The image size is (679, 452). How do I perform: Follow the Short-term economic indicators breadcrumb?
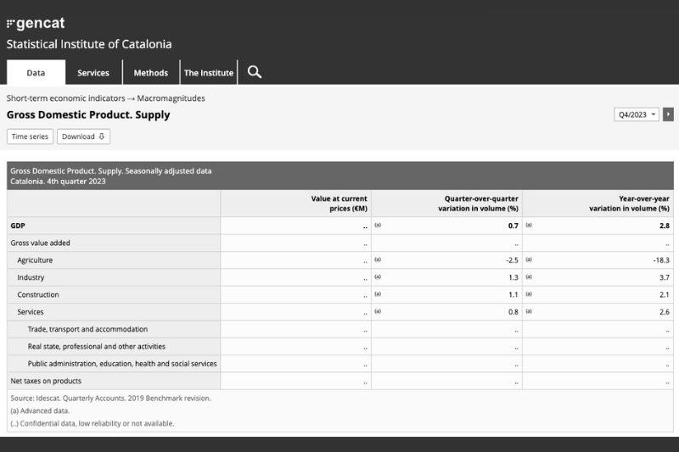pyautogui.click(x=66, y=98)
